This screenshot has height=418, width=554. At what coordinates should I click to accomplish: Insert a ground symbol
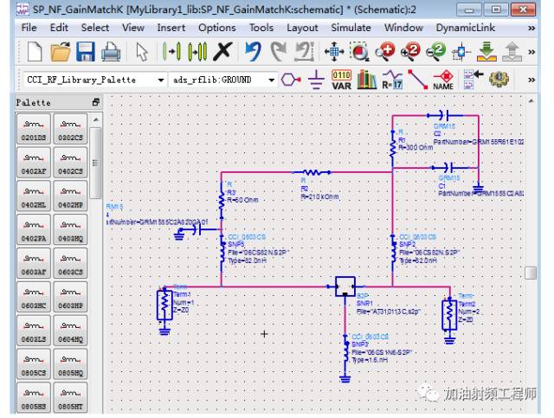[x=316, y=80]
